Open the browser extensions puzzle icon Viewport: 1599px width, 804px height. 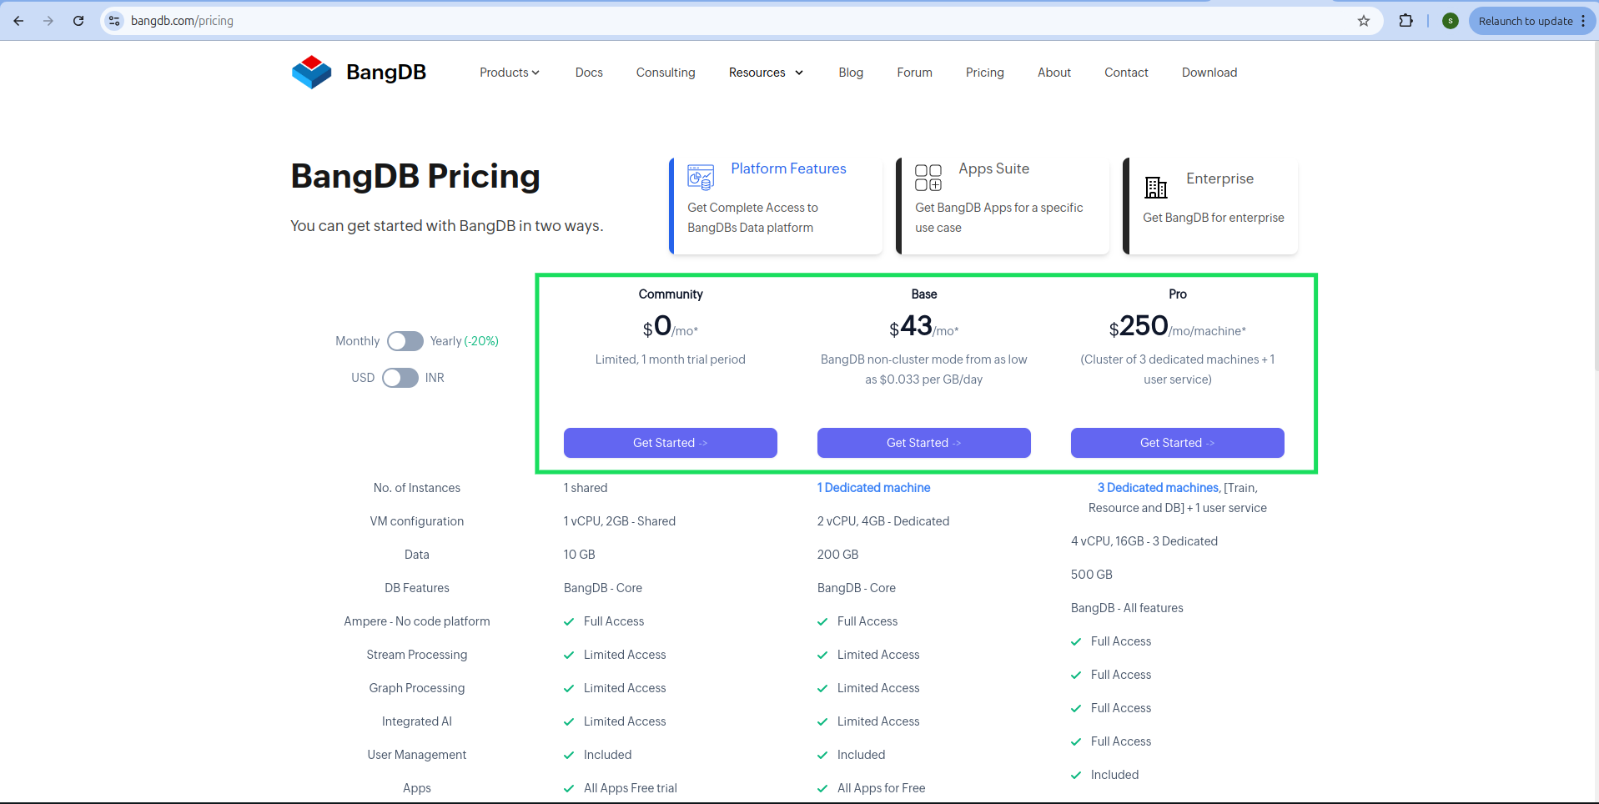pos(1406,21)
